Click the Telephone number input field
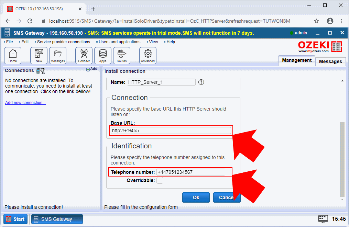Screen dimensions: 349x227 (191, 172)
